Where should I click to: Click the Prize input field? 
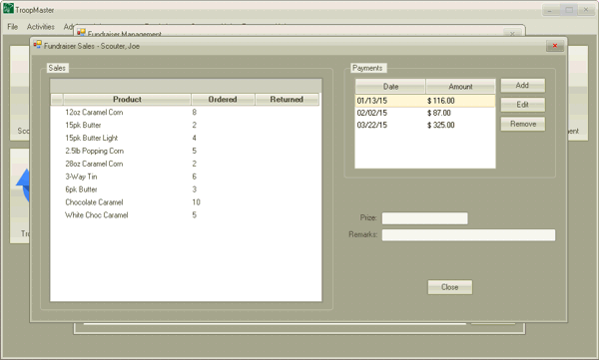[425, 218]
